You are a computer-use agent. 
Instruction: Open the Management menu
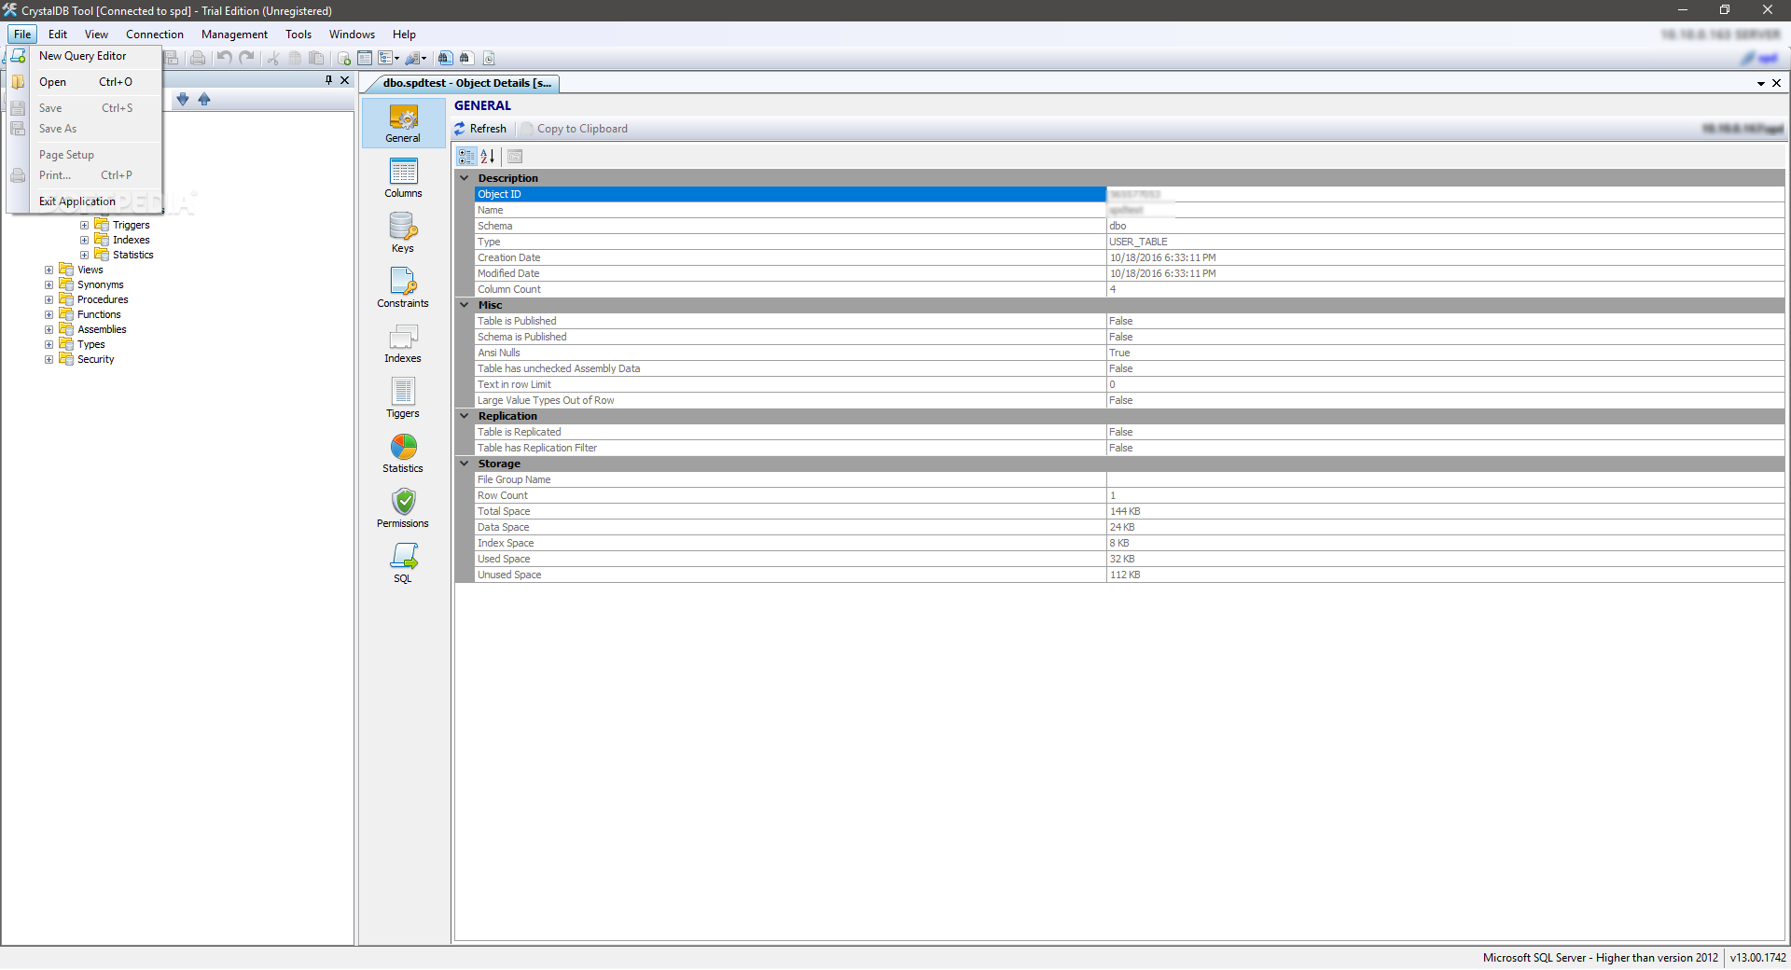(234, 35)
